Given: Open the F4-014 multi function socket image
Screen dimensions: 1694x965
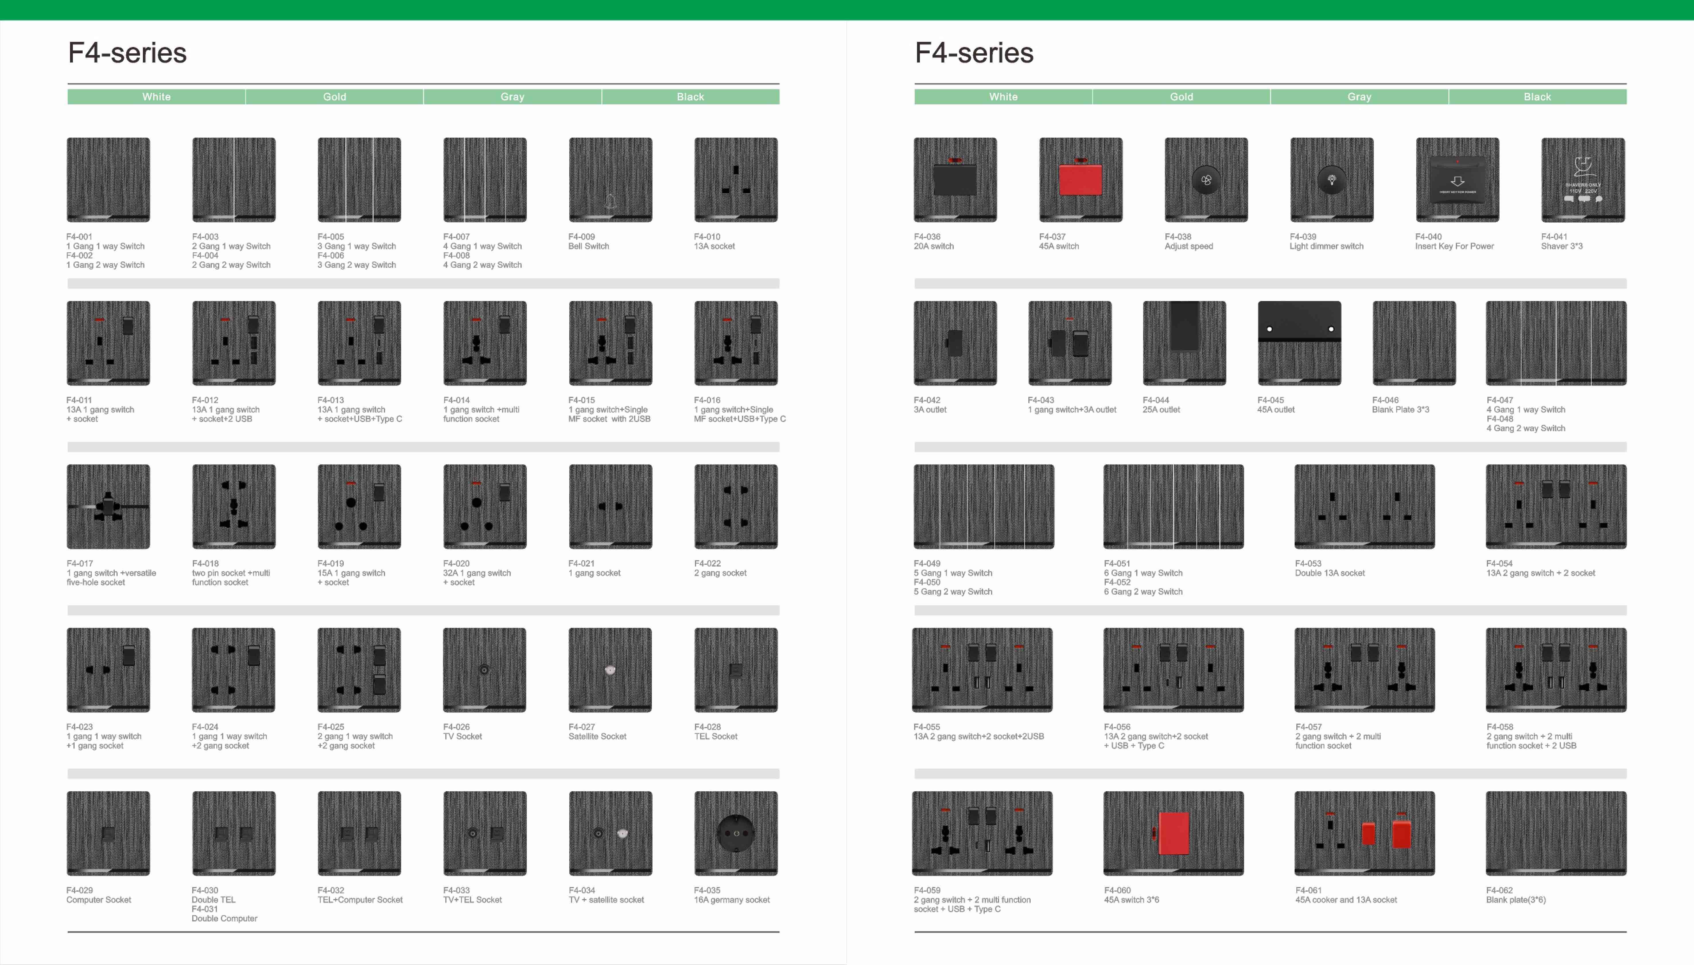Looking at the screenshot, I should click(485, 343).
